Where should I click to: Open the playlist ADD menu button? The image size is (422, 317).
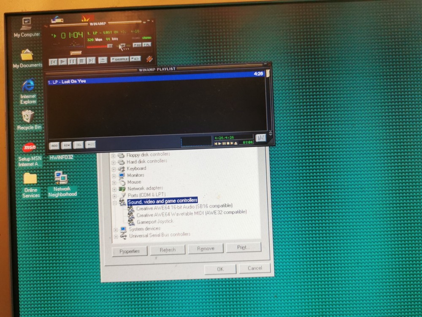coord(54,145)
